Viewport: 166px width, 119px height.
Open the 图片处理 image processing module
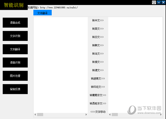15,76
